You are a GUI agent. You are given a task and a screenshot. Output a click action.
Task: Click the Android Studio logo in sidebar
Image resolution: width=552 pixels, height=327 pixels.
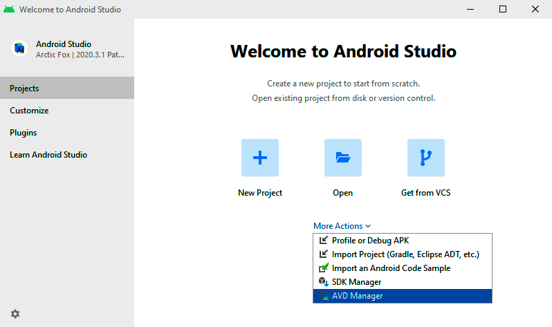coord(19,48)
